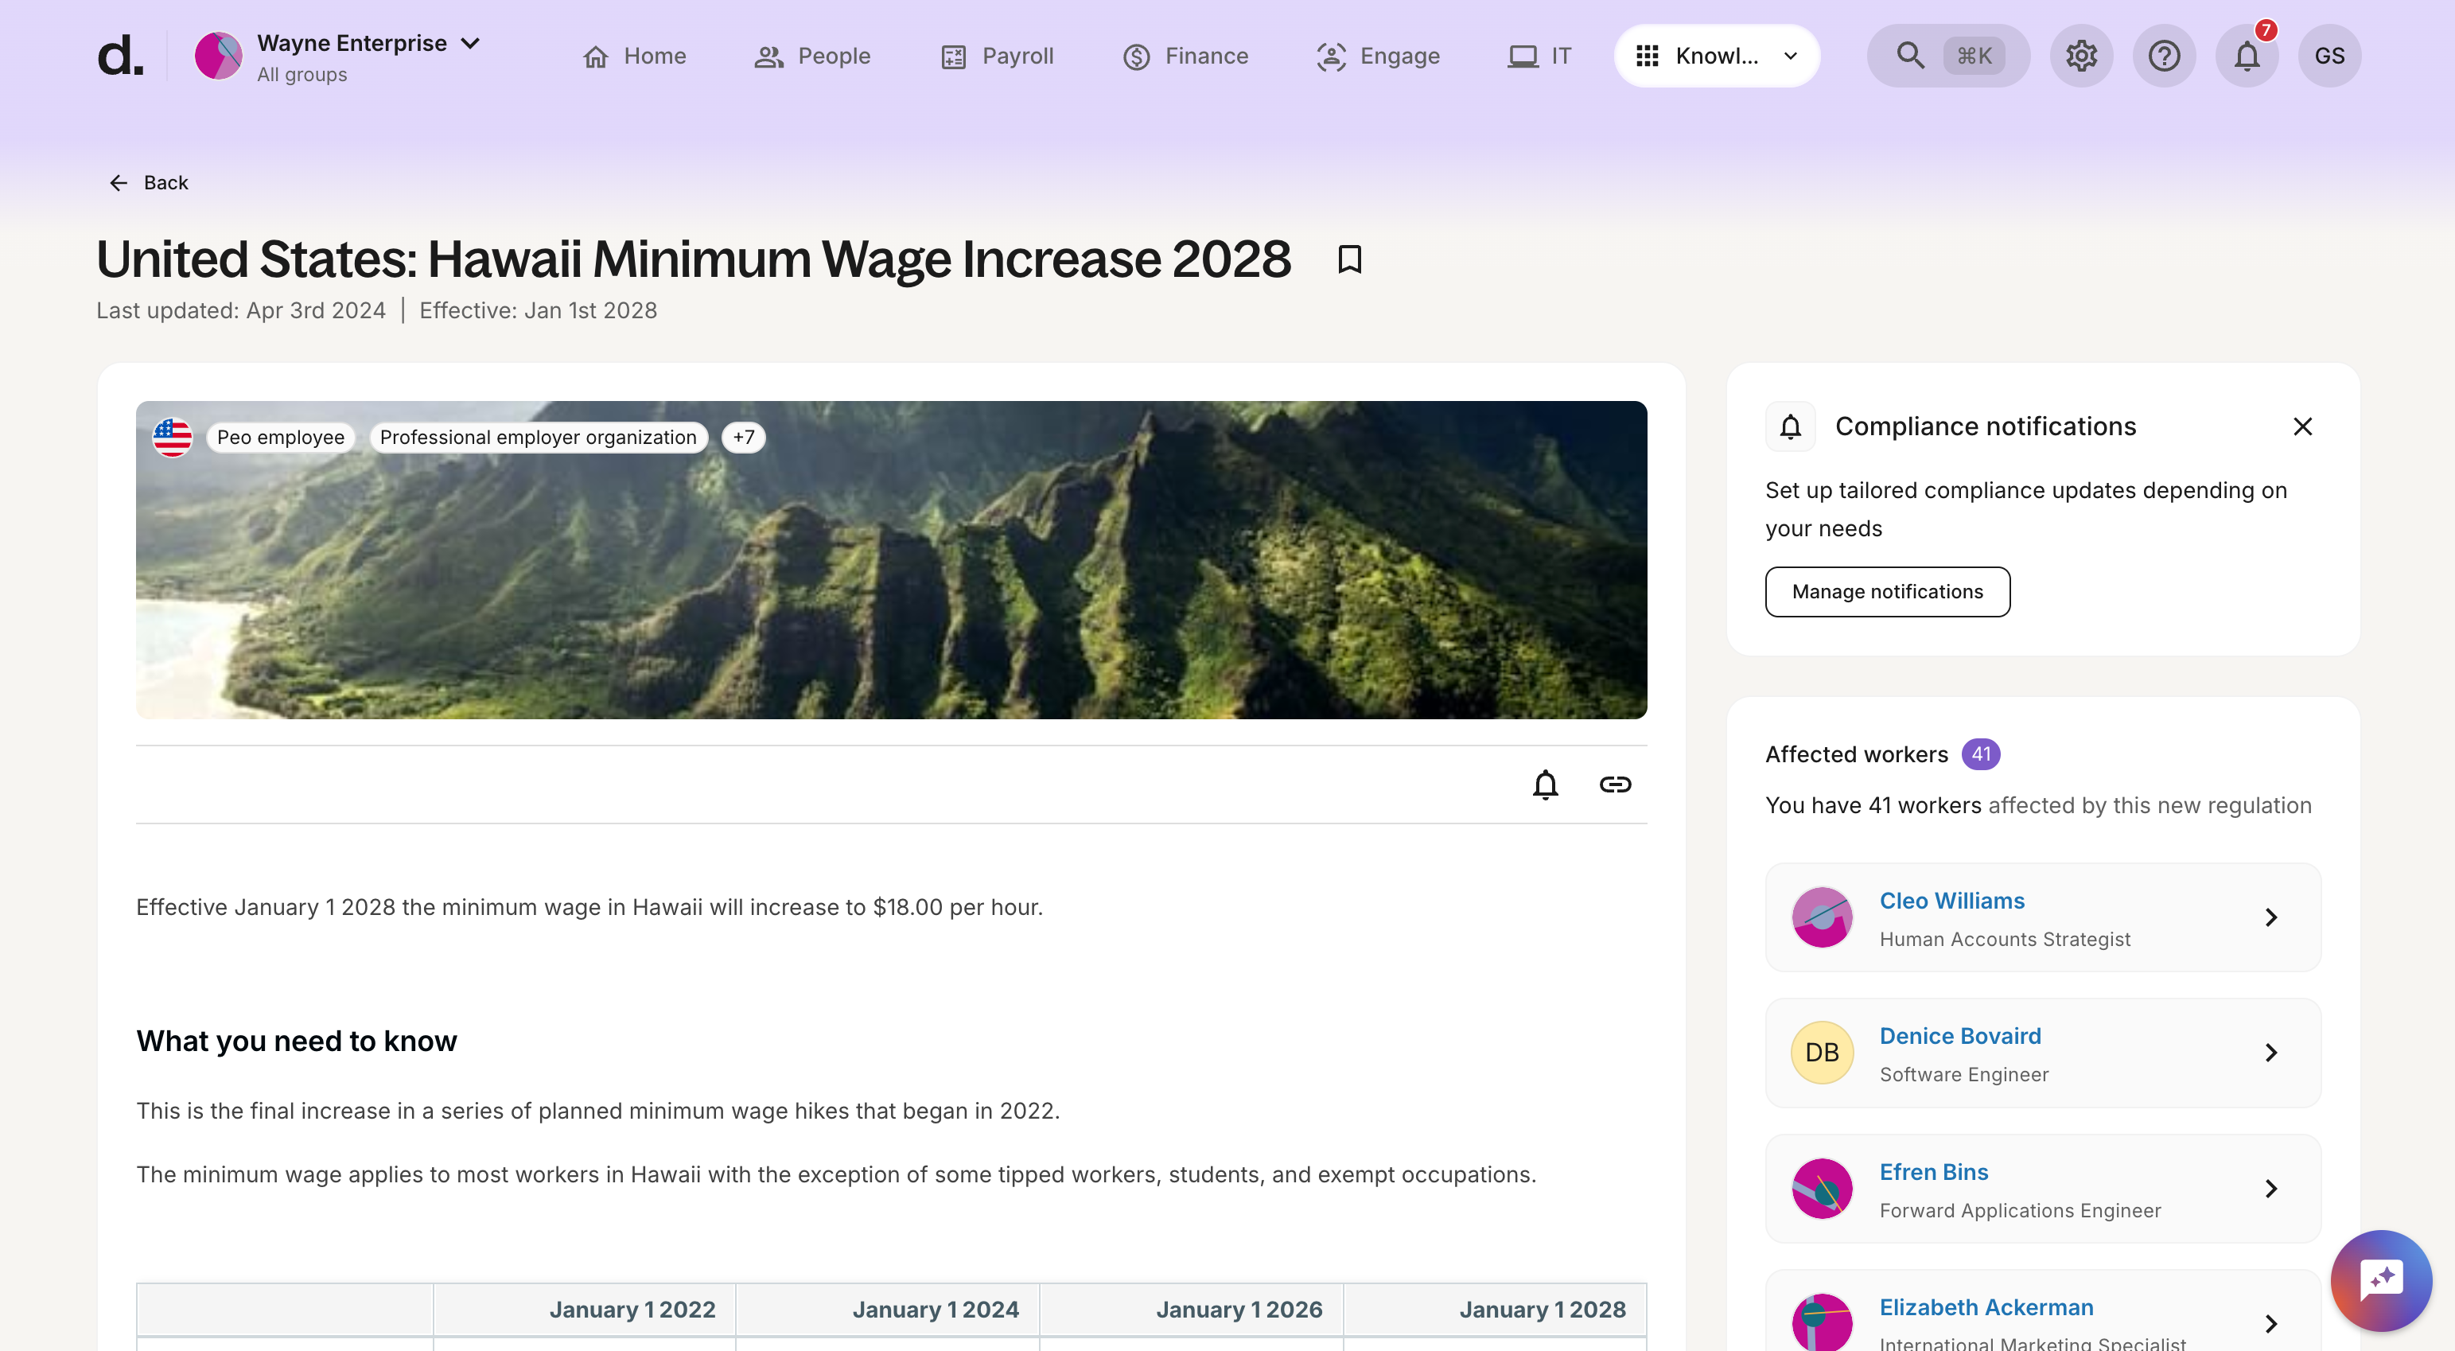Open Denice Bovaird worker details chevron
The height and width of the screenshot is (1351, 2455).
pos(2270,1053)
